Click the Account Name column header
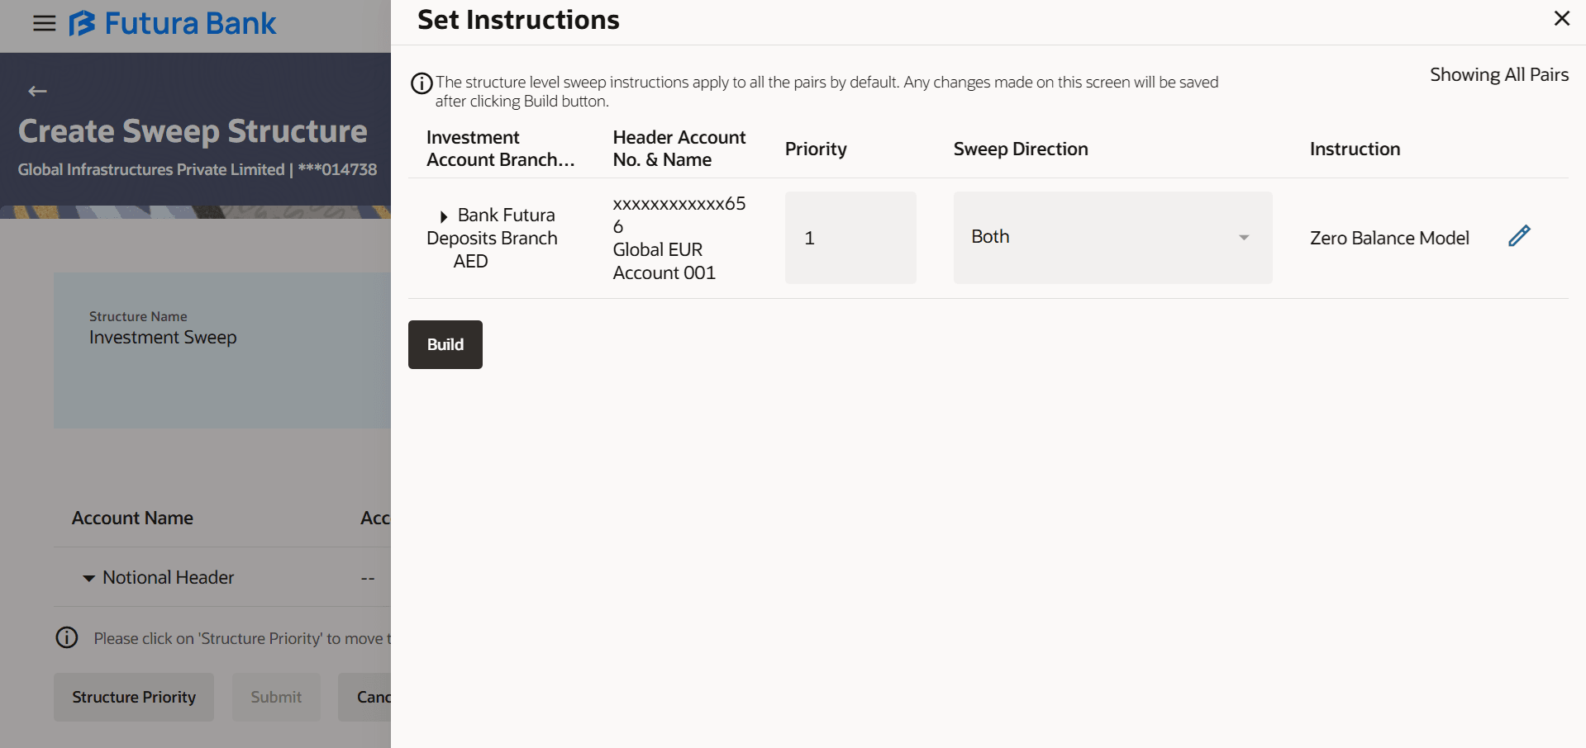The width and height of the screenshot is (1586, 748). point(132,518)
